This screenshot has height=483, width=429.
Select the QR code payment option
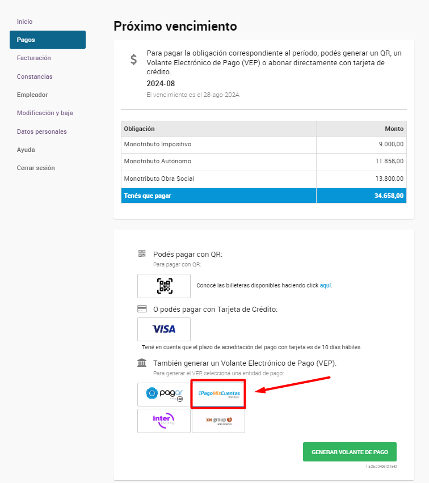point(164,286)
